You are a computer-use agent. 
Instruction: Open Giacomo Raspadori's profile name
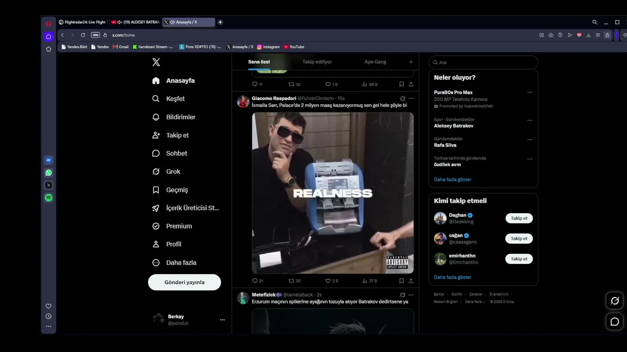tap(274, 98)
